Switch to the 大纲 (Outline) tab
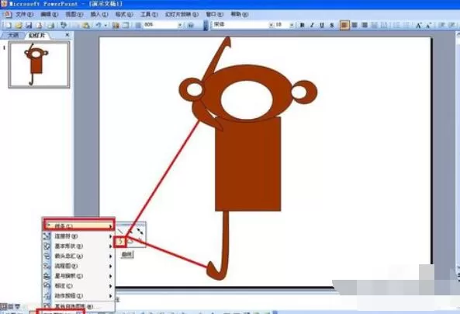Viewport: 460px width, 314px height. 13,35
